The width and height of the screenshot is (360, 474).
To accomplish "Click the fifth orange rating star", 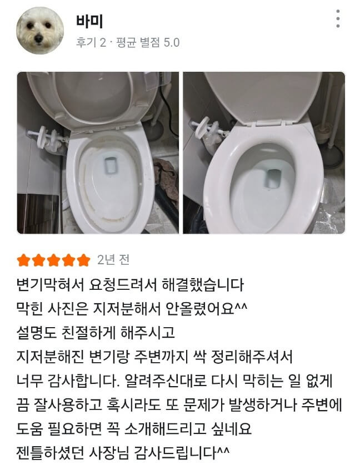I will point(84,260).
